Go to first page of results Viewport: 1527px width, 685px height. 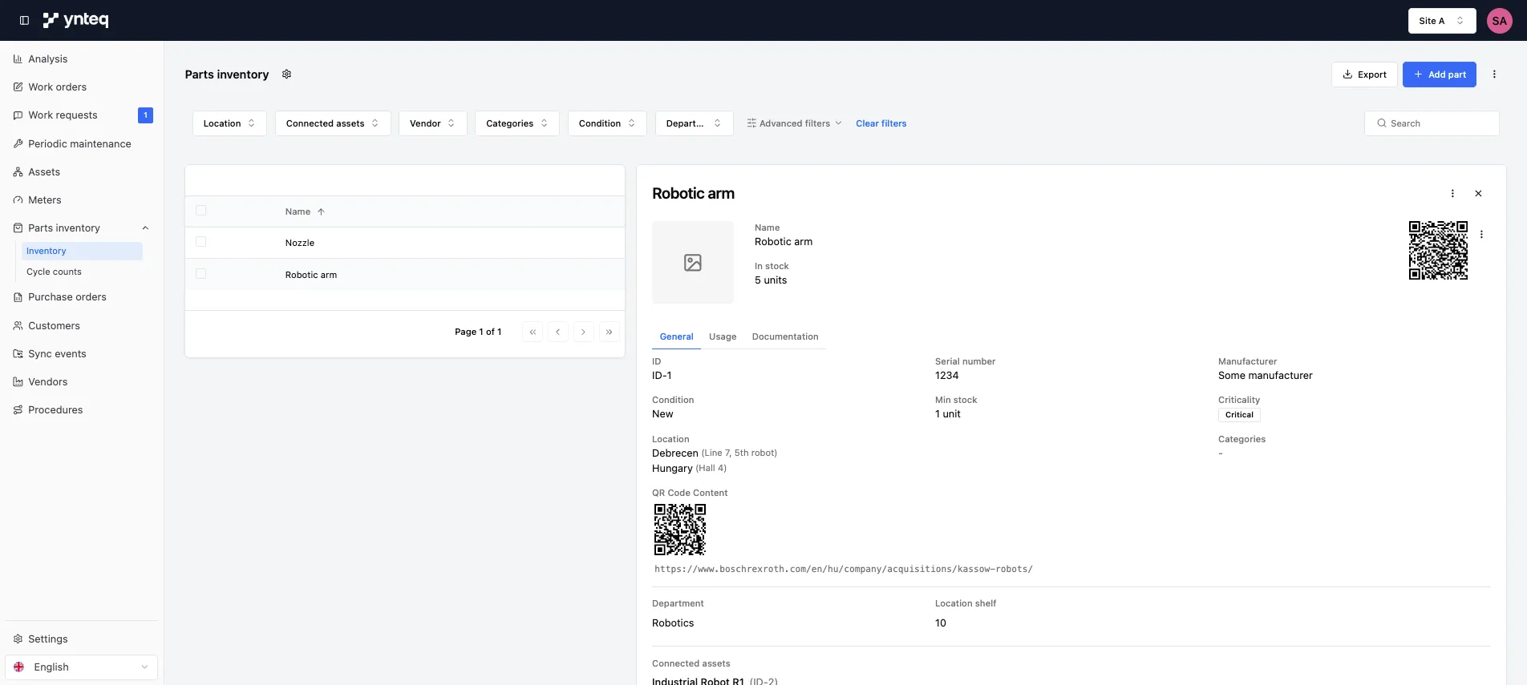click(x=533, y=332)
